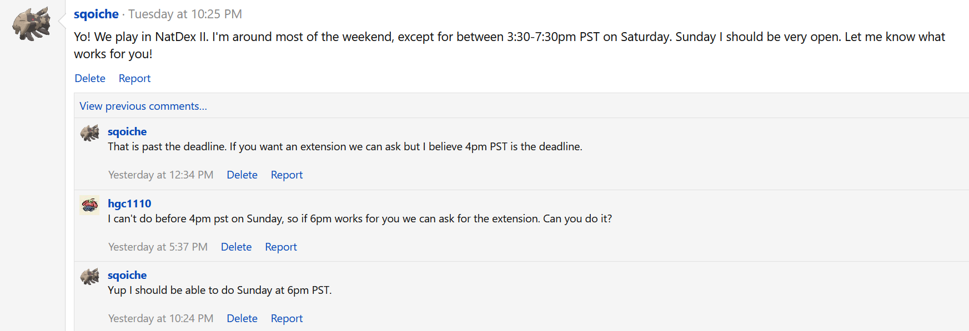Image resolution: width=969 pixels, height=331 pixels.
Task: Report the comment posted at 10:24 PM
Action: 287,318
